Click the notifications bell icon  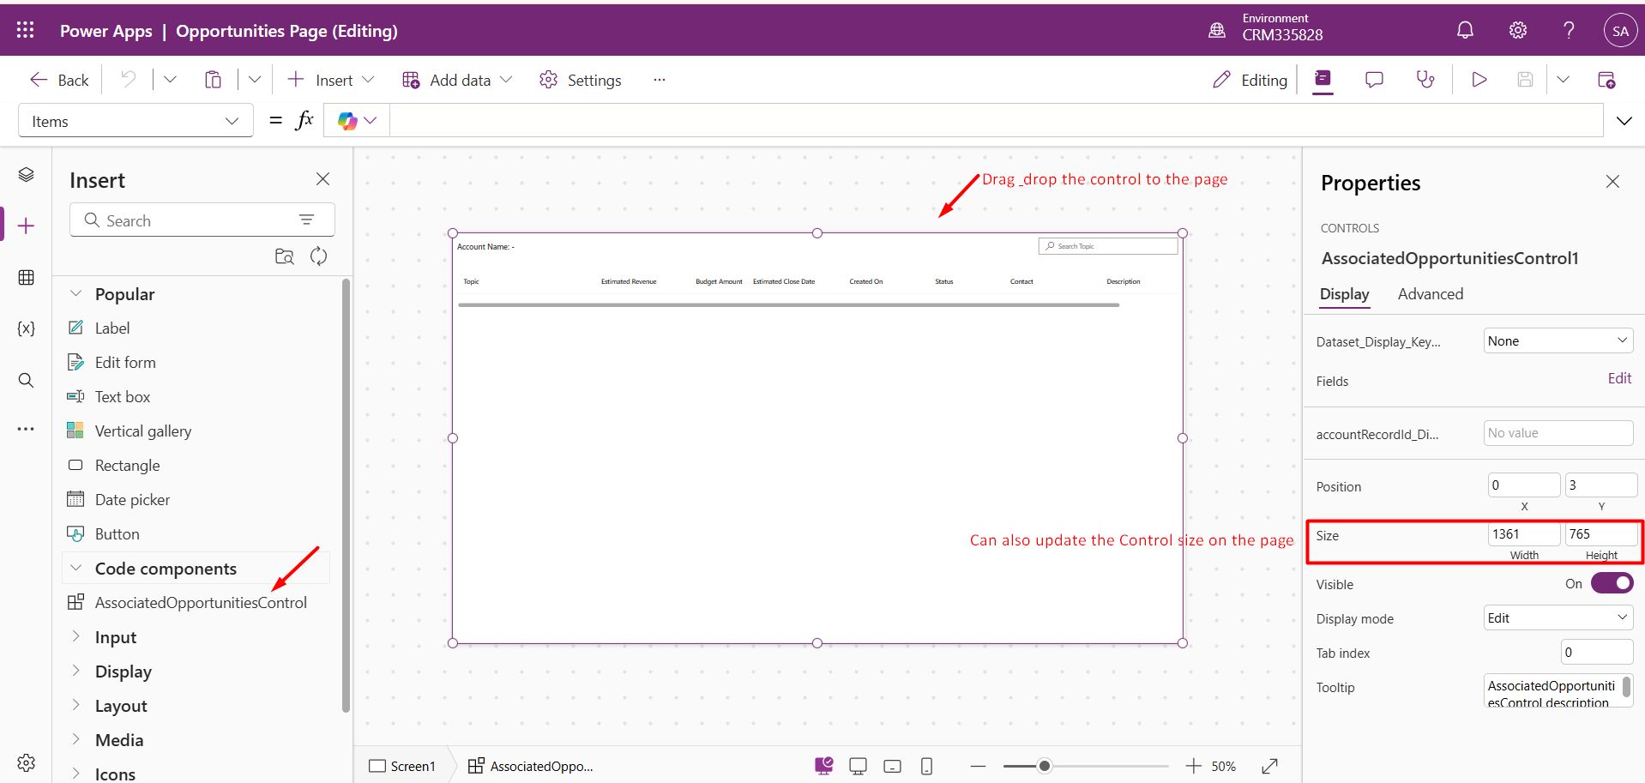coord(1465,31)
